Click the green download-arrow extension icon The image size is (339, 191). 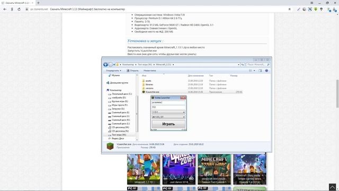[x=316, y=10]
